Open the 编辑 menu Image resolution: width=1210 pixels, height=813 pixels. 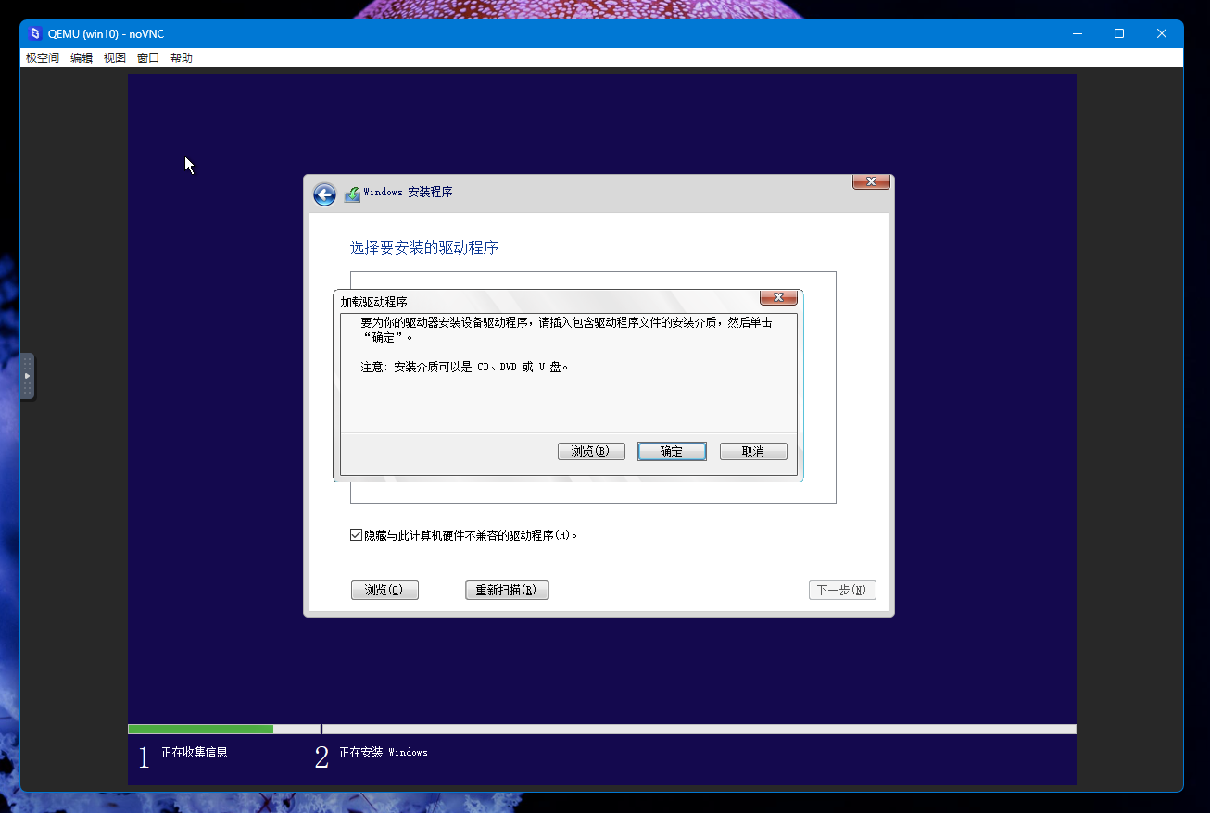(x=81, y=57)
